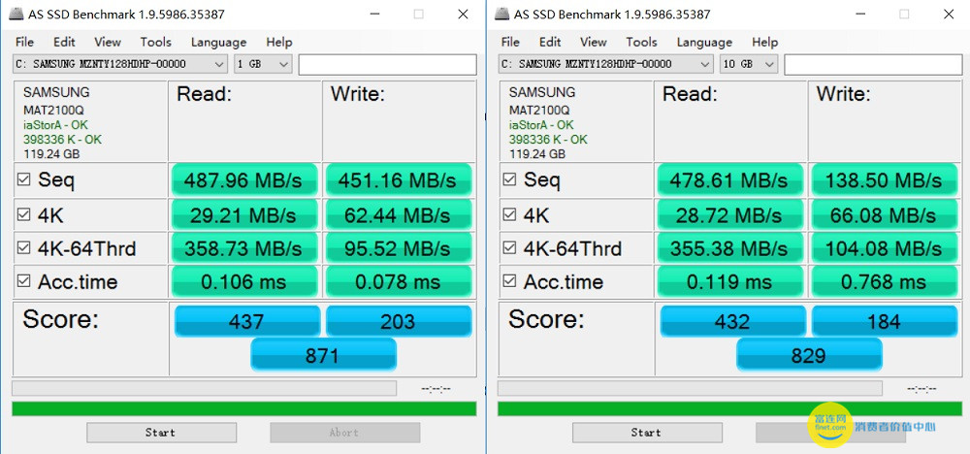Click green progress bar in left window
Viewport: 970px width, 454px height.
pyautogui.click(x=243, y=408)
